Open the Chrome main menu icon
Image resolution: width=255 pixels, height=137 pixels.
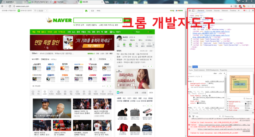click(253, 6)
